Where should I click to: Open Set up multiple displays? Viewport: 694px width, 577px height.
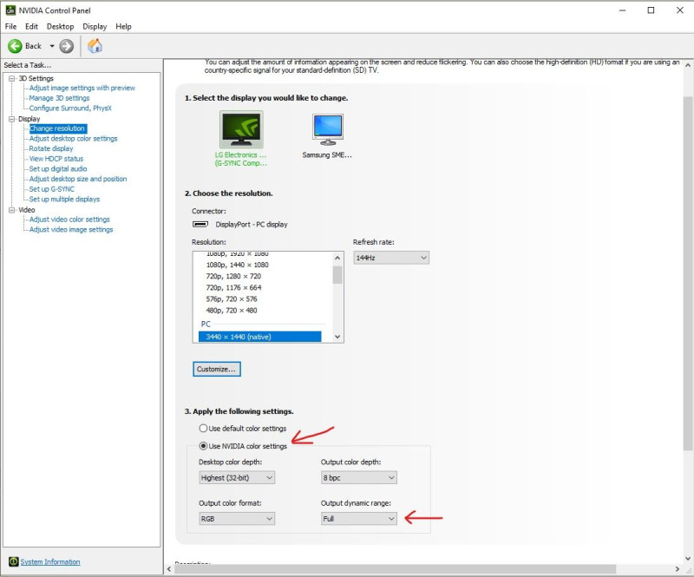64,200
